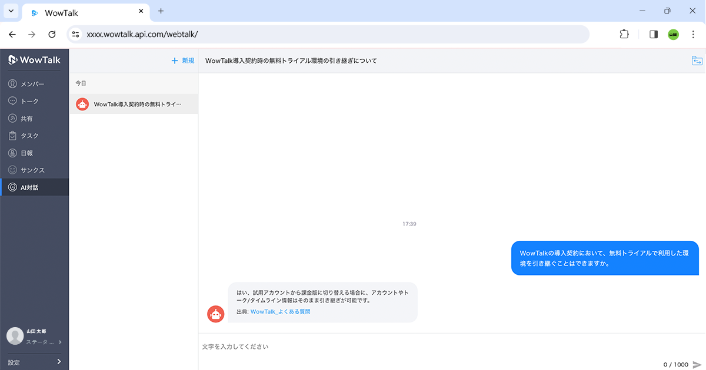This screenshot has width=706, height=370.
Task: Select the WowTalk browser tab
Action: pos(86,12)
